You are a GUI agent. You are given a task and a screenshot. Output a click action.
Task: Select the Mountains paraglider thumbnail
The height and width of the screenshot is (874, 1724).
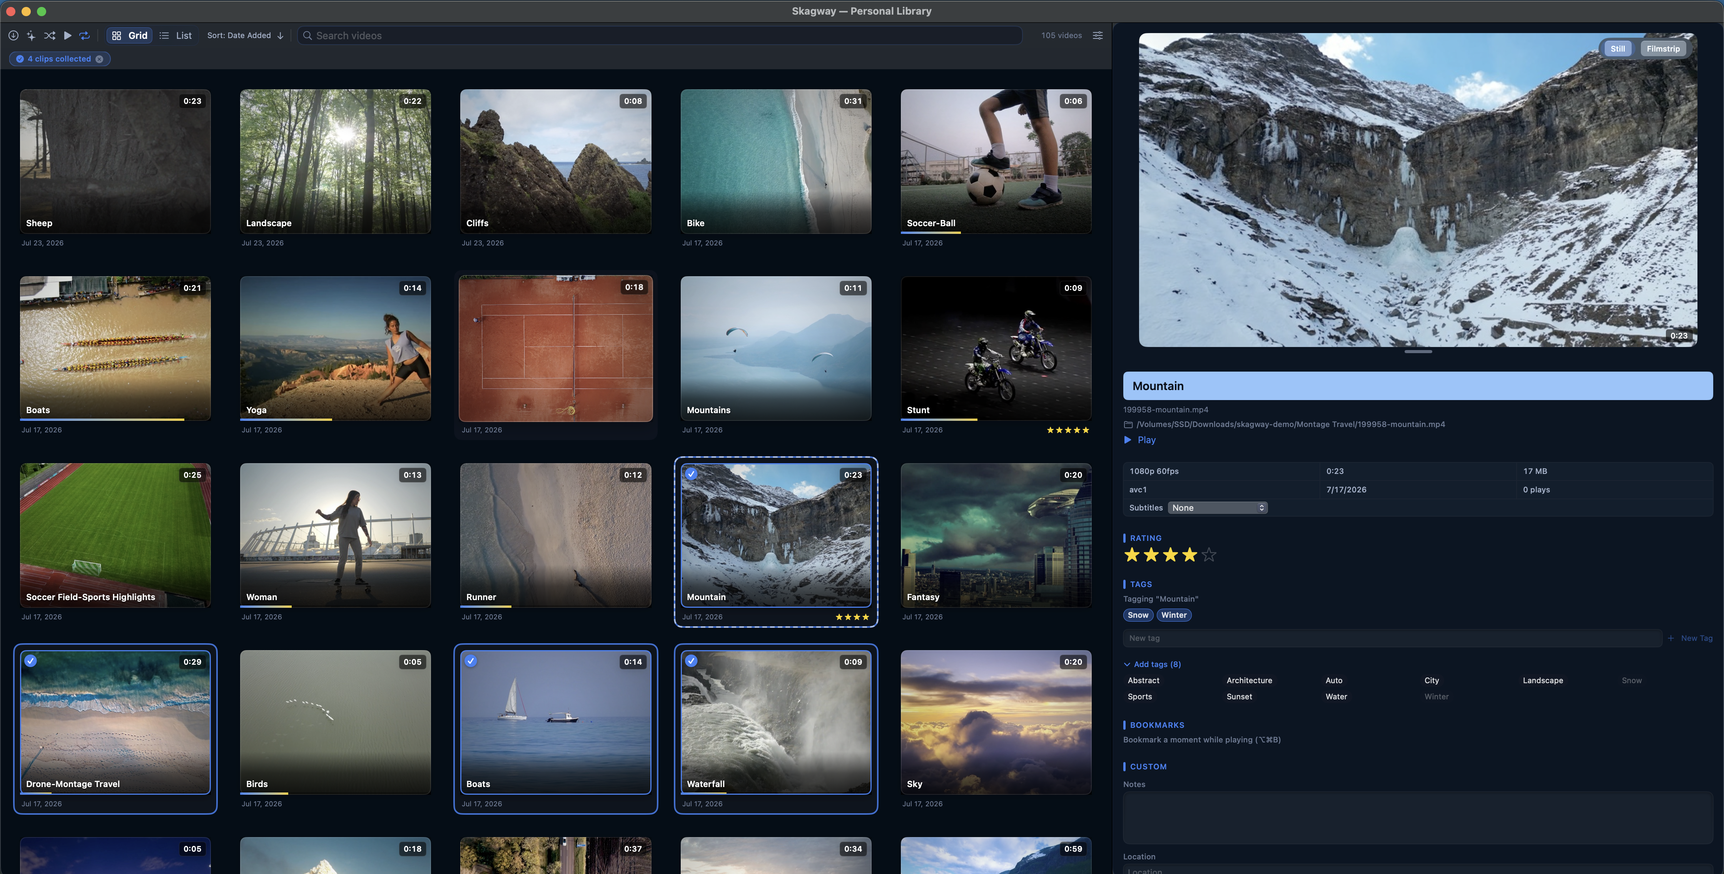coord(776,349)
